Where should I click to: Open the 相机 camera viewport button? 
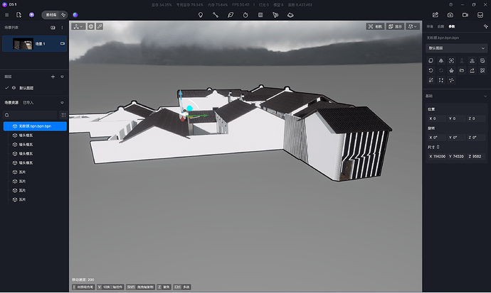tap(375, 26)
